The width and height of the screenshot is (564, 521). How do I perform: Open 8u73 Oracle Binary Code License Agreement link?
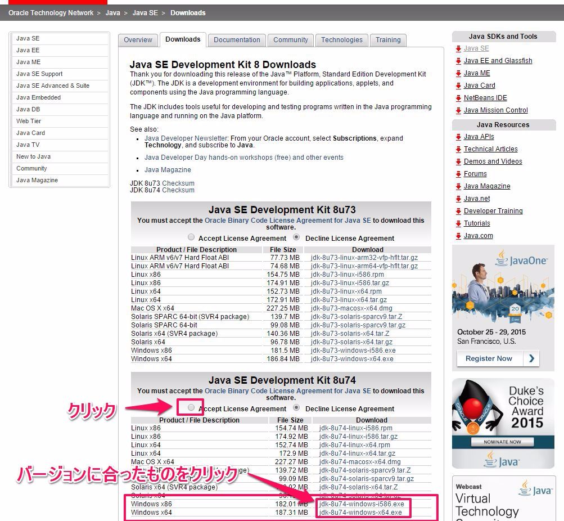[x=287, y=221]
